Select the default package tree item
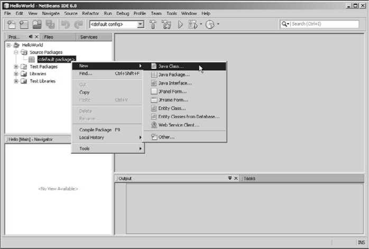369x249 pixels. pos(57,59)
